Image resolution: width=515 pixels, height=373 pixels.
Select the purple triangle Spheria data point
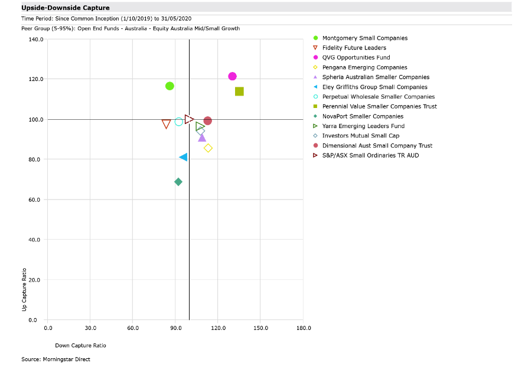coord(202,138)
